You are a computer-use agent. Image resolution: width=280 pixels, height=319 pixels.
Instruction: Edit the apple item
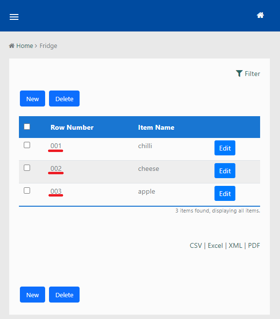pyautogui.click(x=225, y=194)
